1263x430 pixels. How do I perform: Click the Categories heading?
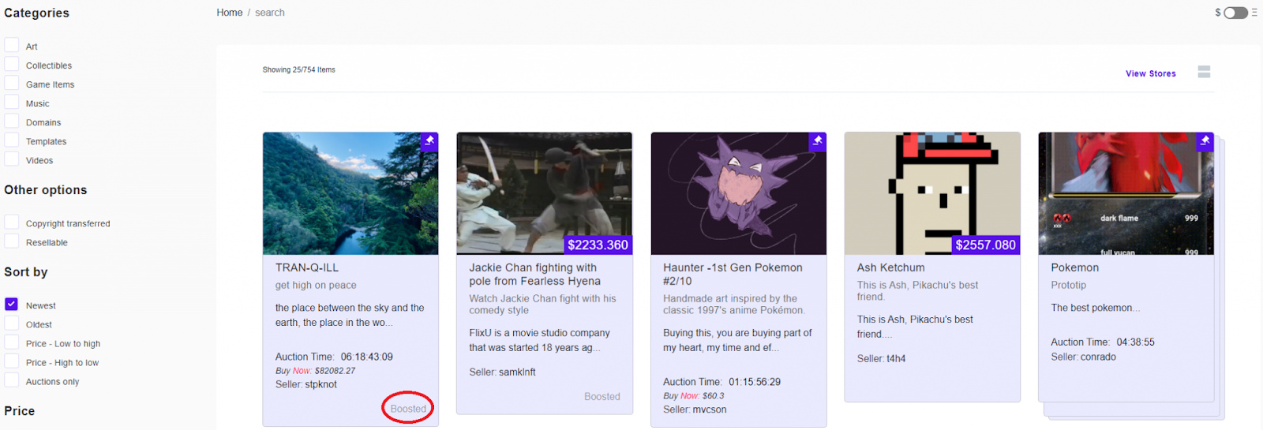pos(36,13)
